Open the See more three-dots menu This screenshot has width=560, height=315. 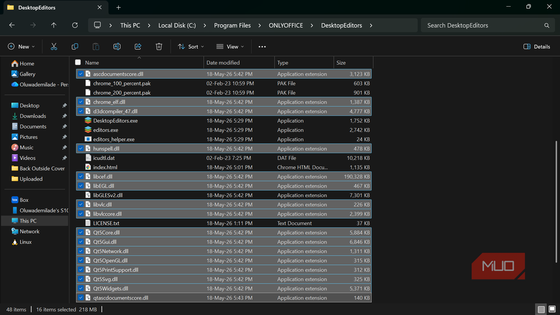coord(262,46)
